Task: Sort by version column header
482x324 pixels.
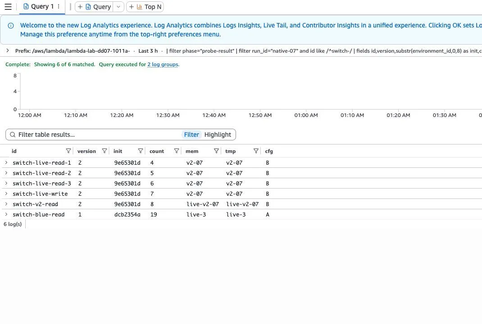Action: [86, 151]
